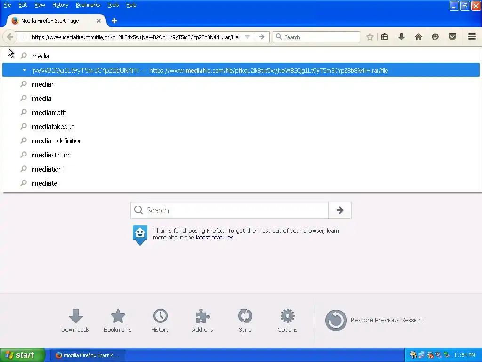482x362 pixels.
Task: Open a new tab with plus button
Action: click(x=114, y=21)
